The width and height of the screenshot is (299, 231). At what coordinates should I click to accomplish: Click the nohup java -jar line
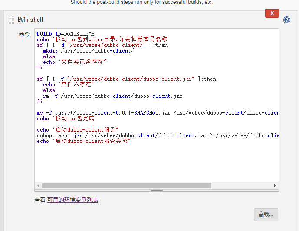[x=158, y=135]
